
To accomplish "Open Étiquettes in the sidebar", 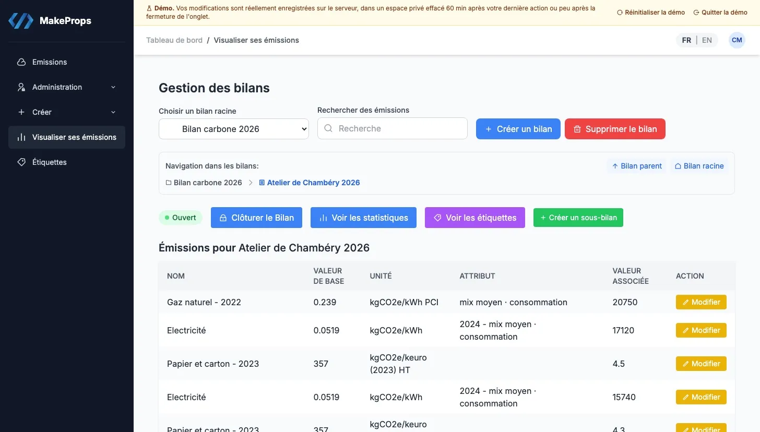I will tap(67, 162).
